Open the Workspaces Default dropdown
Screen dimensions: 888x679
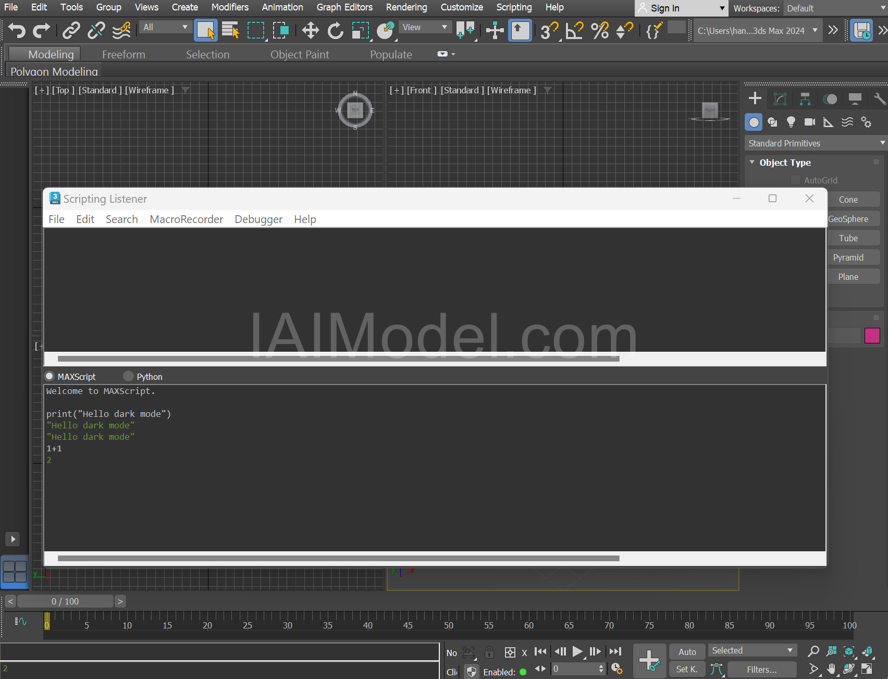tap(835, 8)
